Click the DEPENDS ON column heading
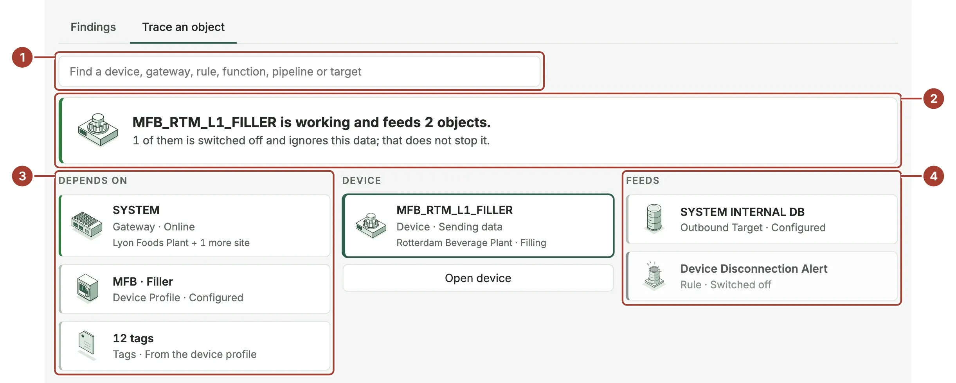Image resolution: width=956 pixels, height=383 pixels. pos(93,181)
